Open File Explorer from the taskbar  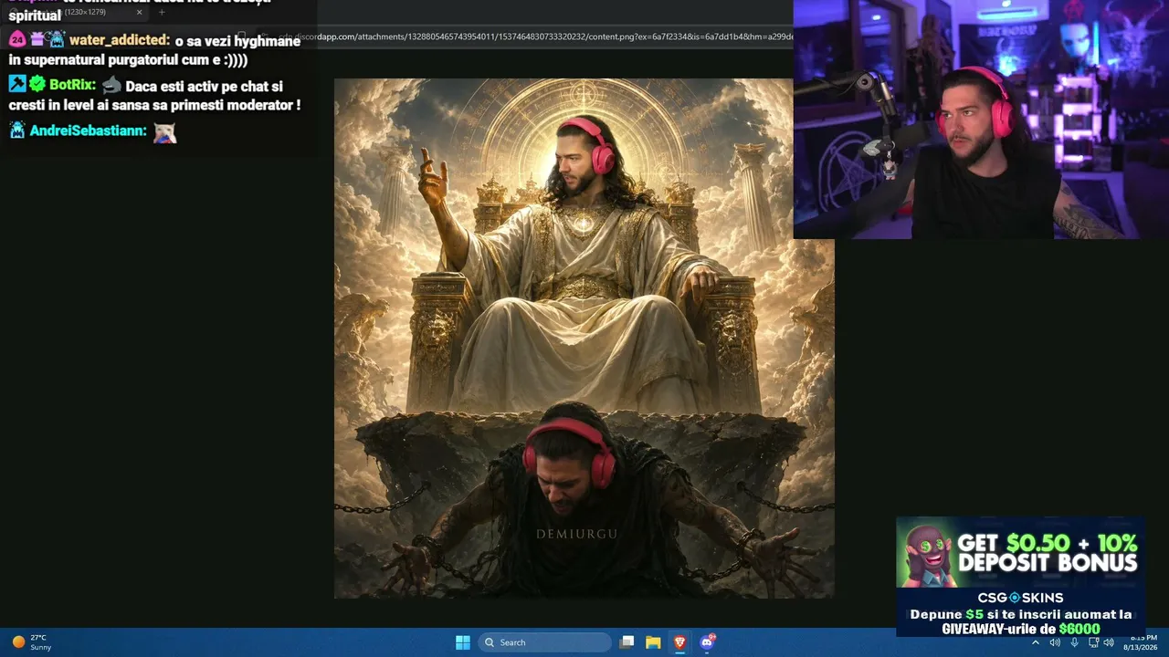[x=653, y=642]
